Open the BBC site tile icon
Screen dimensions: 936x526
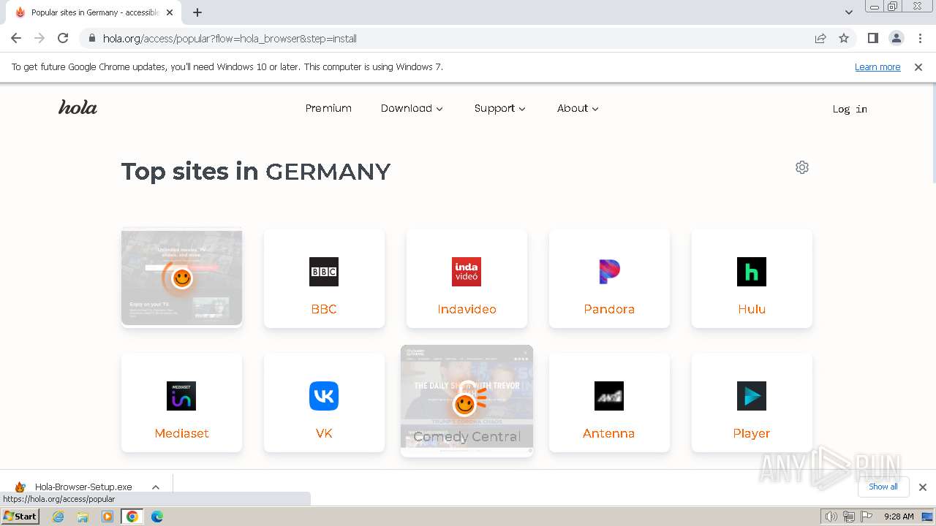click(324, 272)
